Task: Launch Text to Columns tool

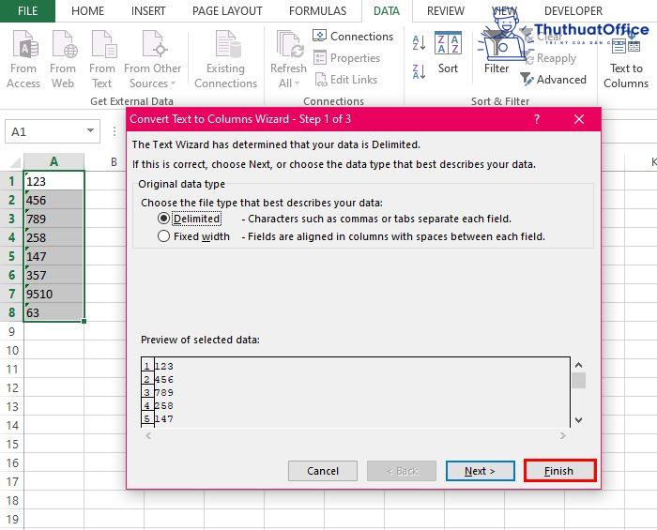Action: click(x=626, y=61)
